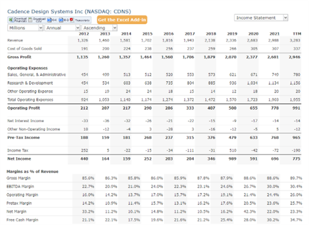
Task: Click the Research & Development row label
Action: [x=30, y=83]
